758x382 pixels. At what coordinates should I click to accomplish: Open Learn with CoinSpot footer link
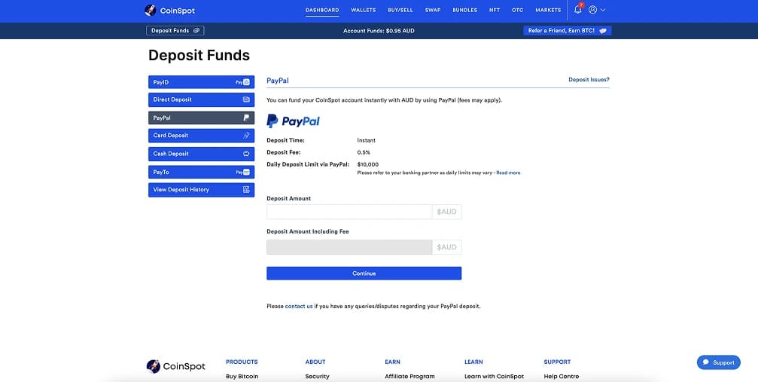click(x=494, y=376)
